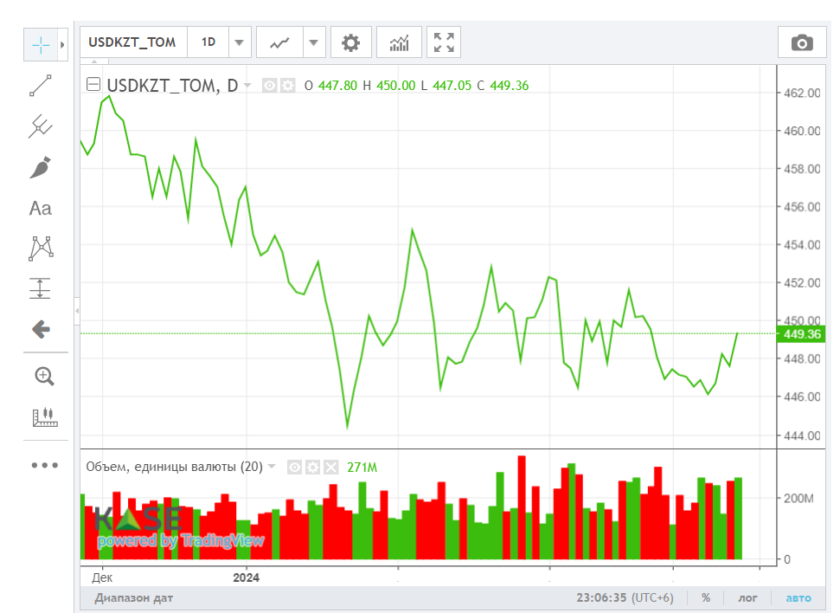The height and width of the screenshot is (613, 840).
Task: Open the chart style dropdown arrow
Action: tap(314, 42)
